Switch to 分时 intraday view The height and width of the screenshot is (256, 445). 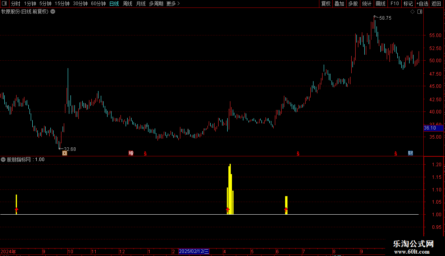[x=16, y=4]
